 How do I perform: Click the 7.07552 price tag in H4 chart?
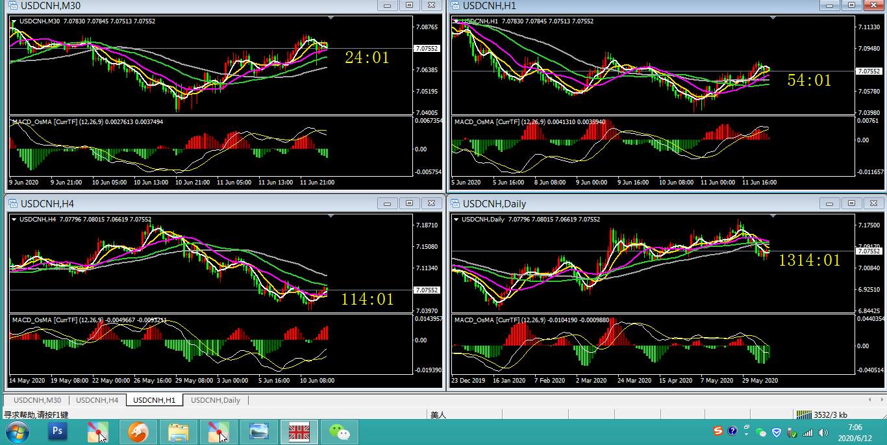427,290
